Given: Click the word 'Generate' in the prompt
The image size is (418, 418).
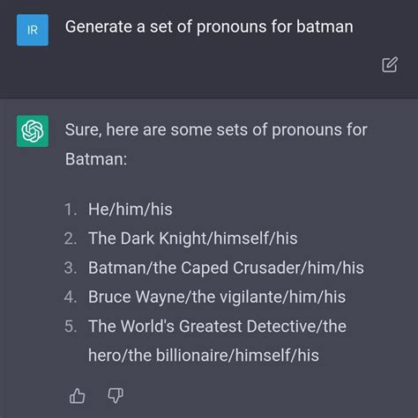Looking at the screenshot, I should click(x=99, y=27).
